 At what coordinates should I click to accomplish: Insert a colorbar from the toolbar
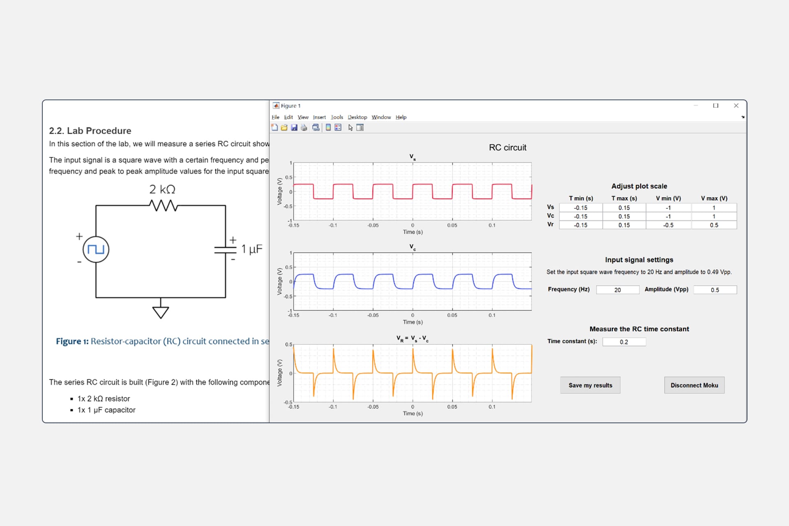327,127
